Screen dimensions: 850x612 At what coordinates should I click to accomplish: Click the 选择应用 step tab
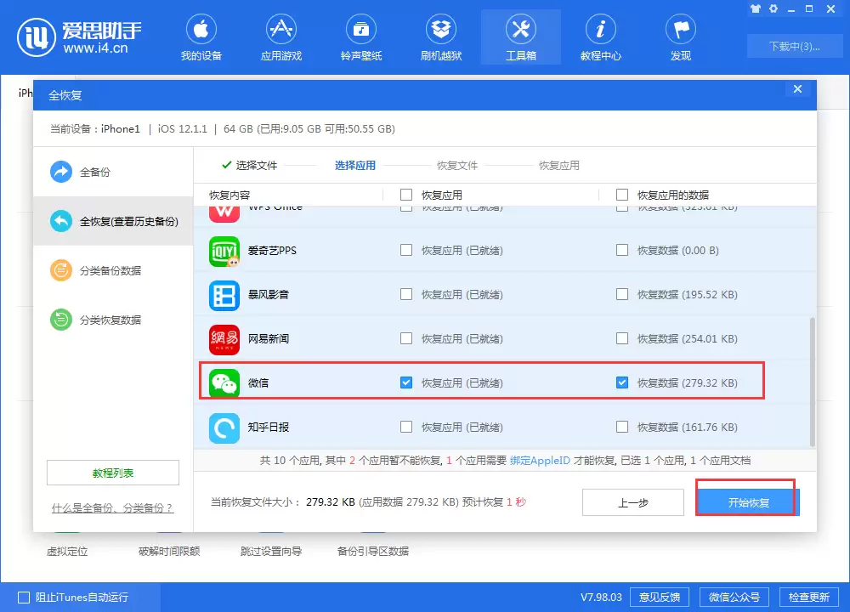coord(355,166)
